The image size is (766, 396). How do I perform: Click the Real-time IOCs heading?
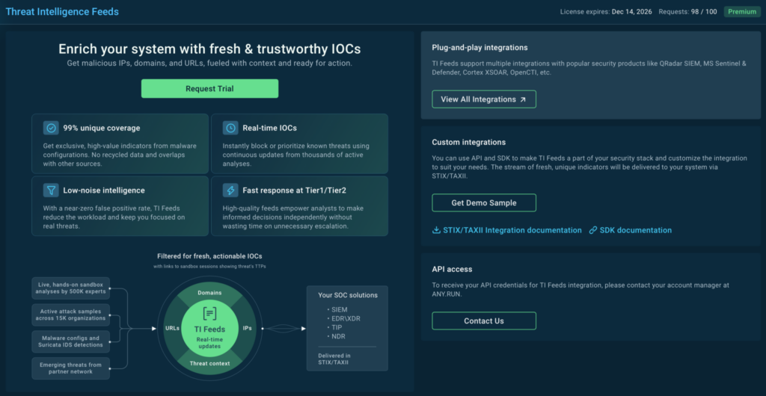pyautogui.click(x=269, y=129)
